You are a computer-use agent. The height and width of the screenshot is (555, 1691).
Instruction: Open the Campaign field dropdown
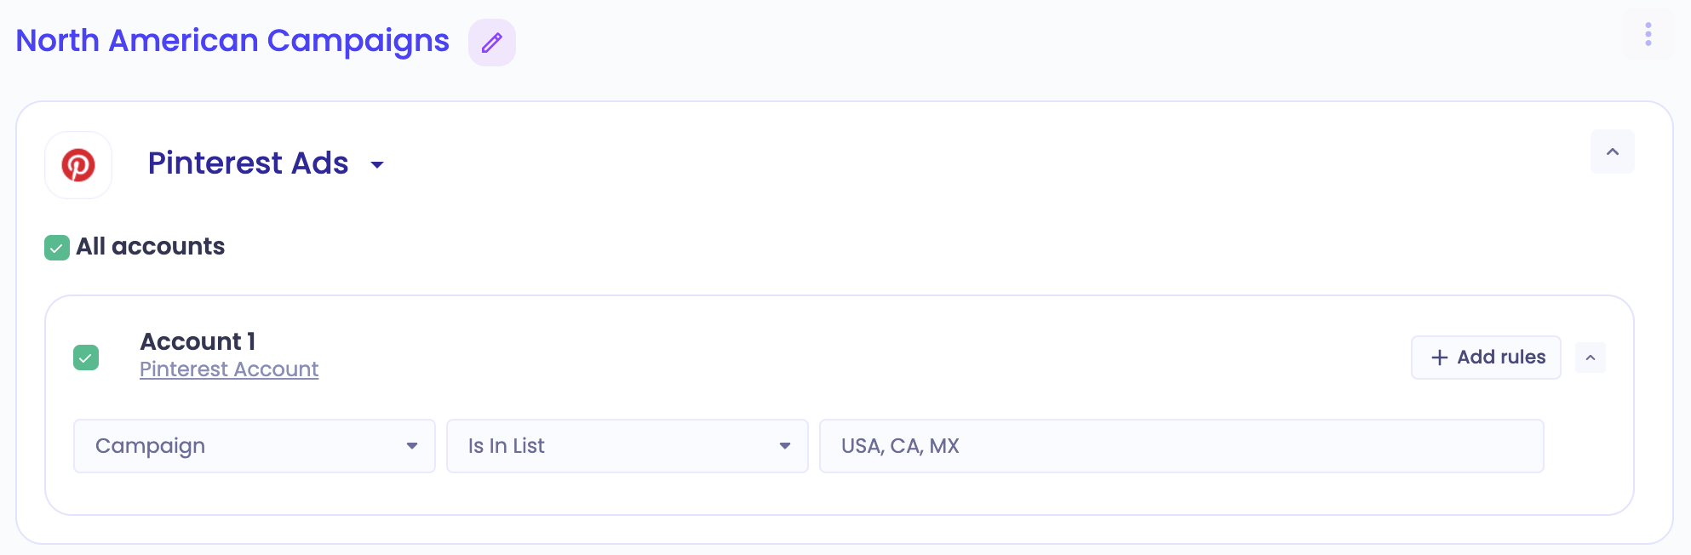pos(255,446)
